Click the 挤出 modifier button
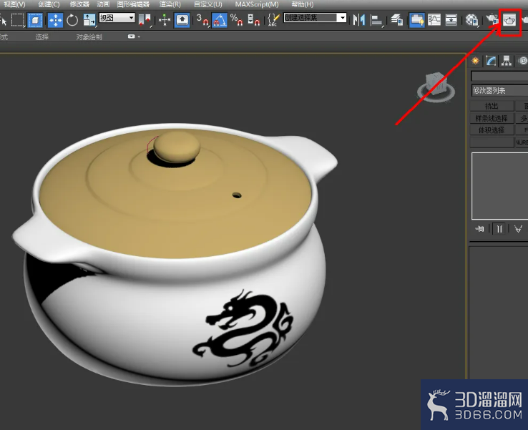The height and width of the screenshot is (430, 528). coord(492,106)
